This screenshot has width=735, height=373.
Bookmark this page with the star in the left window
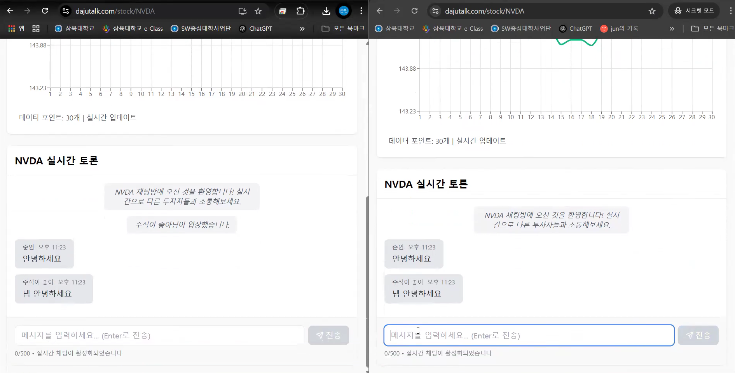pos(258,11)
